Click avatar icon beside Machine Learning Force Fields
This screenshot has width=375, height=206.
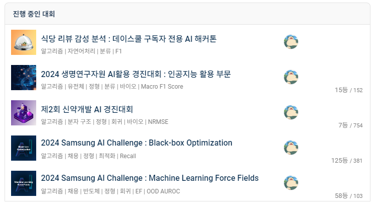click(291, 182)
